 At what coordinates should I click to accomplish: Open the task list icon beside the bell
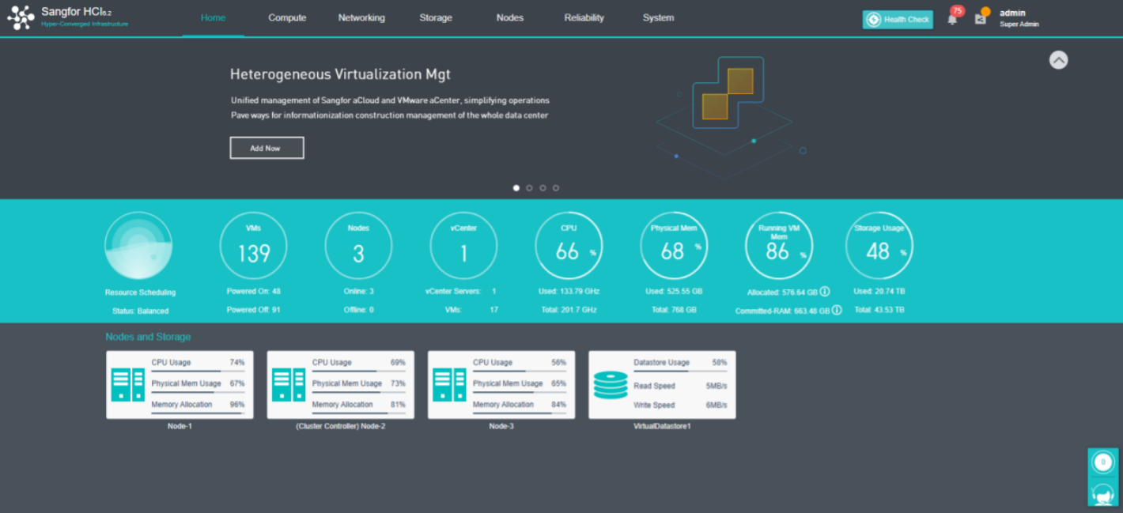tap(981, 19)
